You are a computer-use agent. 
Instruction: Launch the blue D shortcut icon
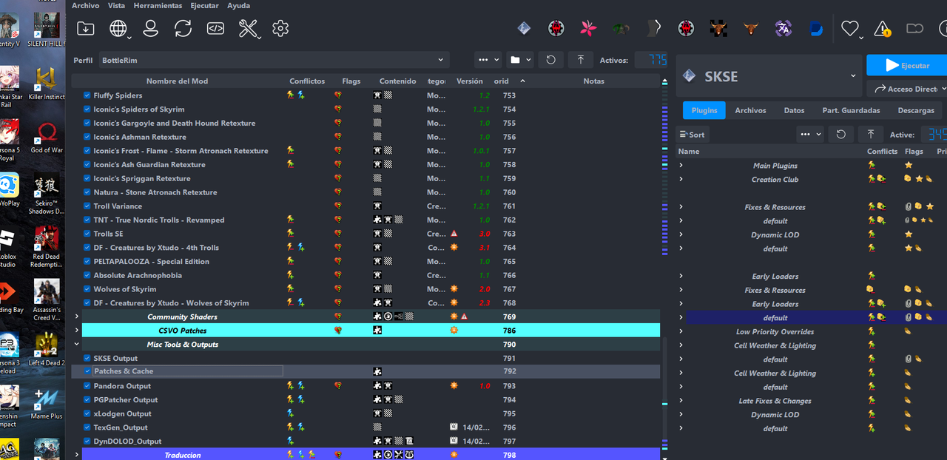click(x=816, y=29)
